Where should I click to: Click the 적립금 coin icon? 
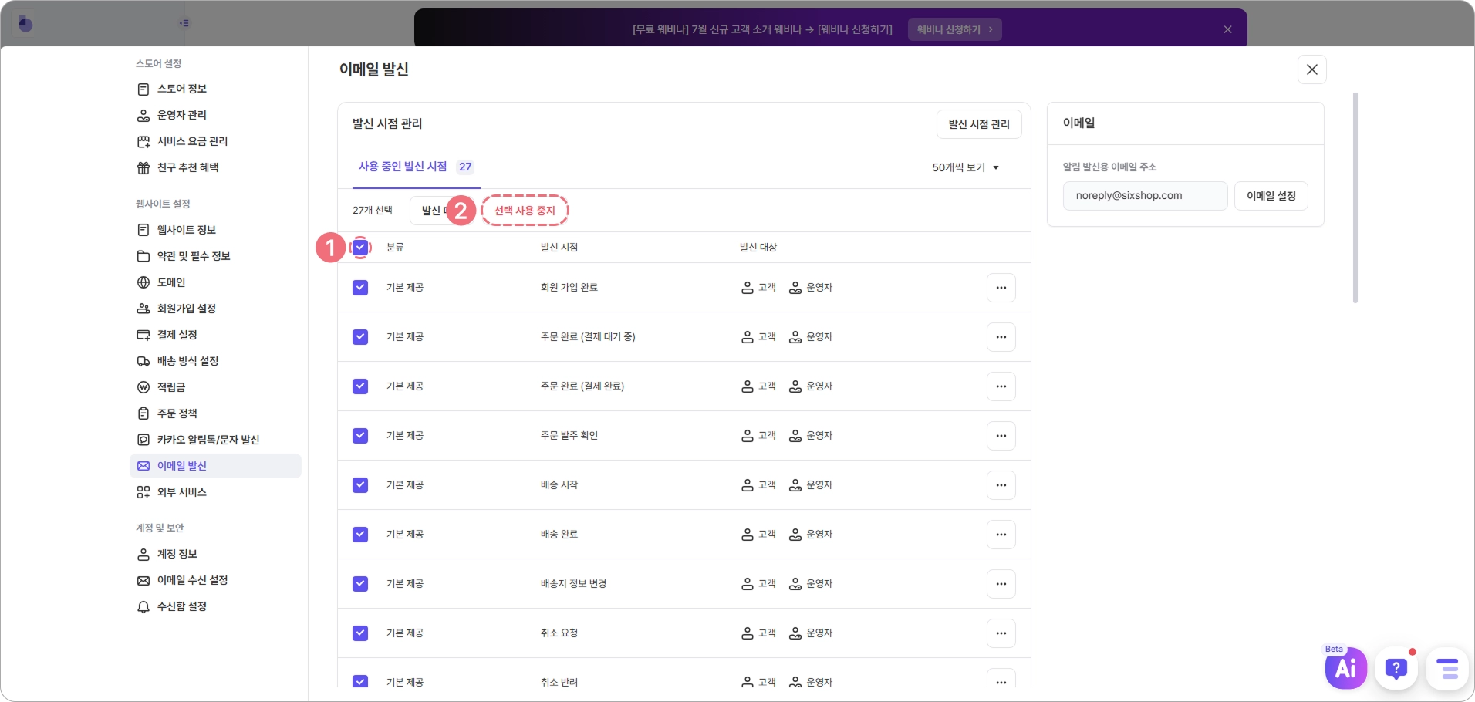[x=143, y=387]
